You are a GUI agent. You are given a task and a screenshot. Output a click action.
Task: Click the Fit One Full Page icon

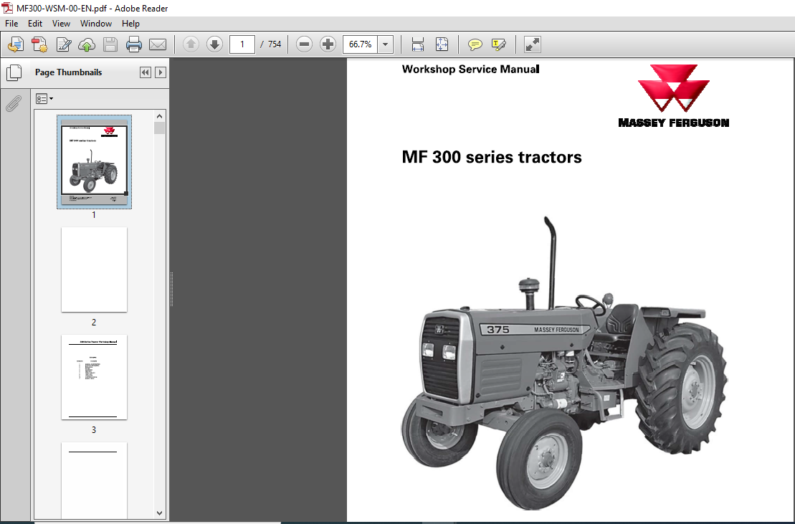pyautogui.click(x=442, y=44)
